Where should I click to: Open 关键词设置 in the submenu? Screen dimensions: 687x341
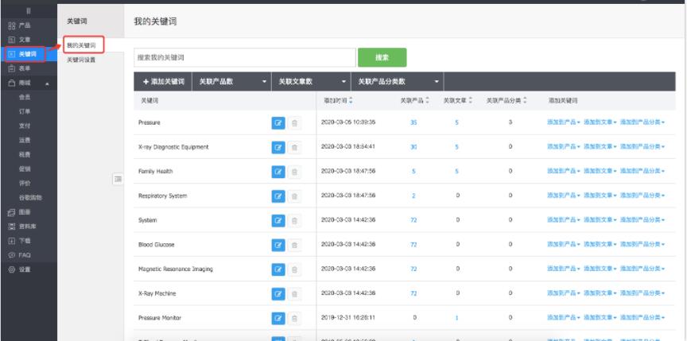[80, 60]
